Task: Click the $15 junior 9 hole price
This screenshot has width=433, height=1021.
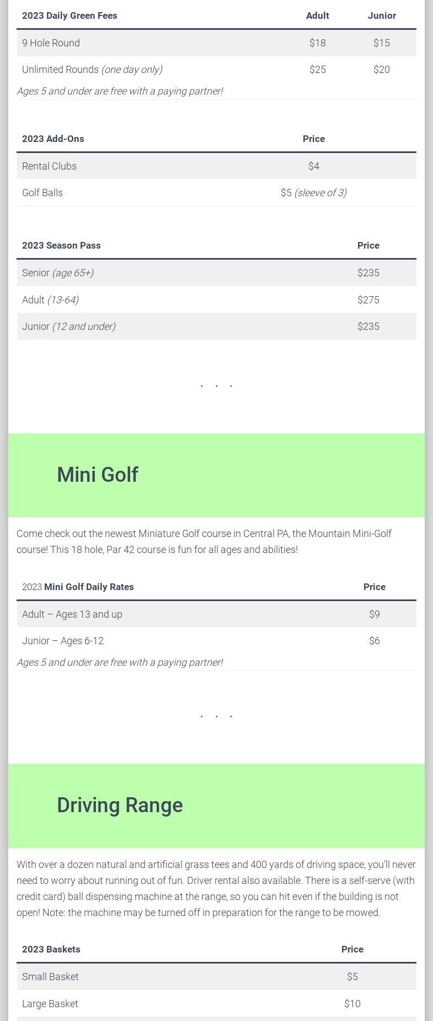Action: [381, 43]
